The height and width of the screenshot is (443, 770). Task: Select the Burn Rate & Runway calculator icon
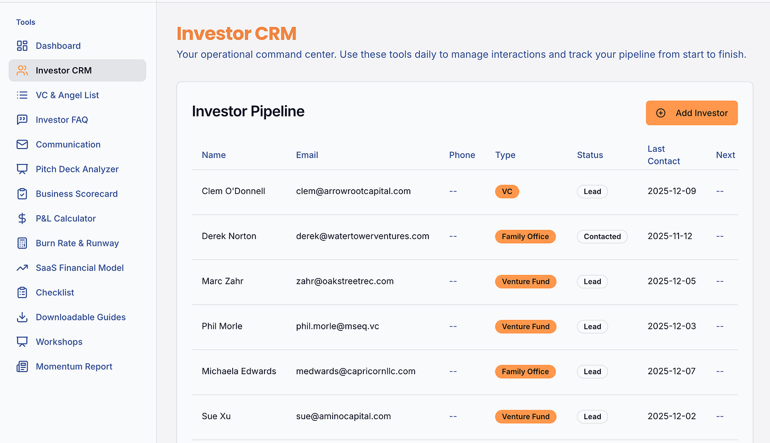click(22, 243)
